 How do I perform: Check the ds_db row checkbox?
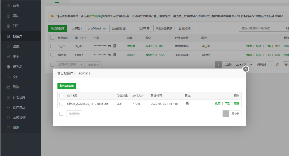coord(52,46)
